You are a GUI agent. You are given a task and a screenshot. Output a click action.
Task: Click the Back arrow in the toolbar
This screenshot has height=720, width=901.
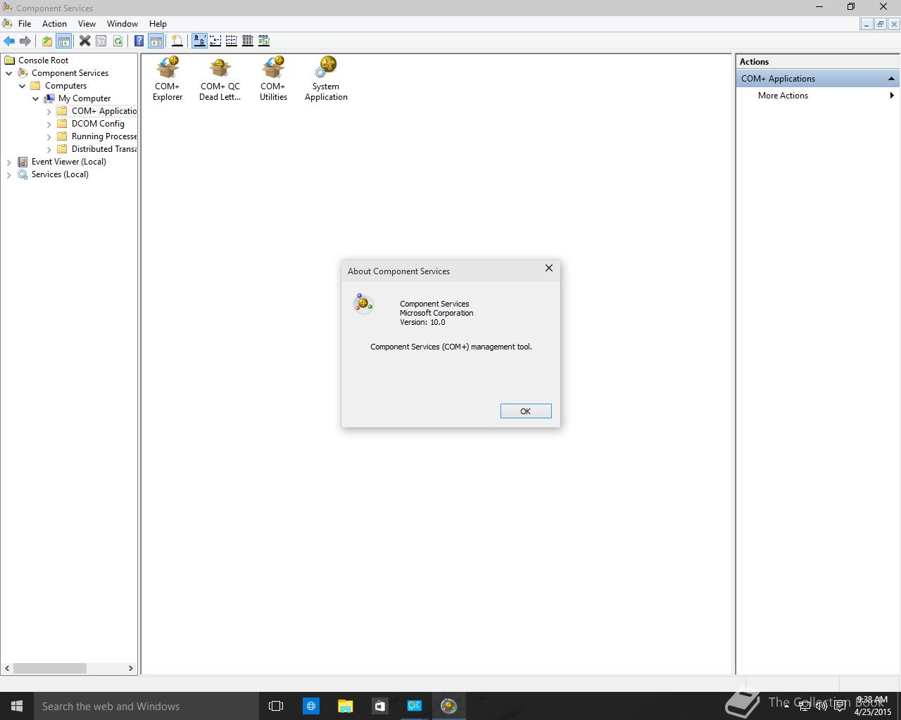(9, 41)
